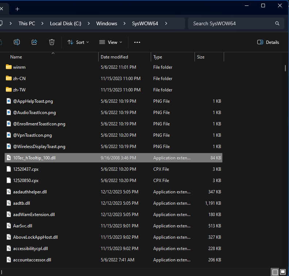289x276 pixels.
Task: Navigate to Windows breadcrumb
Action: pyautogui.click(x=107, y=23)
